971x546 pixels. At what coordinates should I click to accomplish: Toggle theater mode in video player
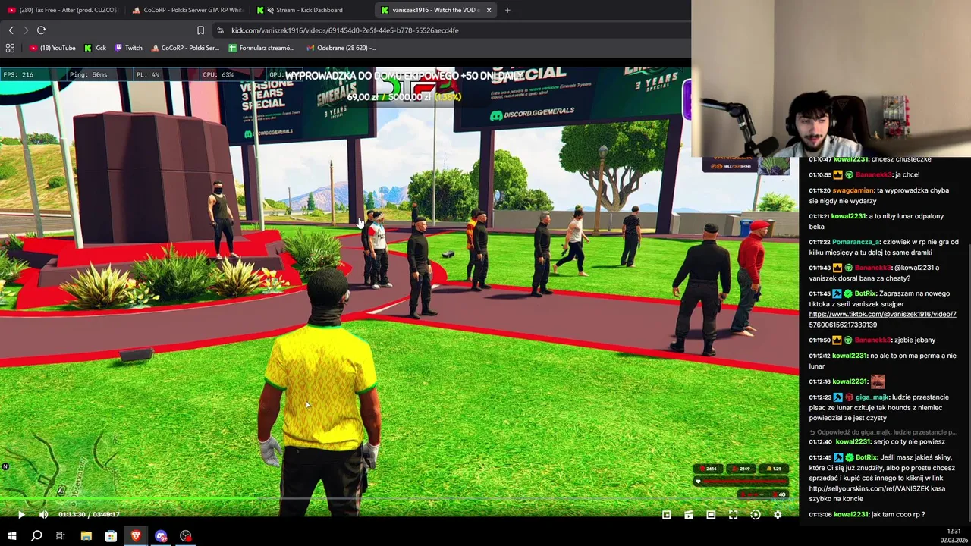[711, 514]
